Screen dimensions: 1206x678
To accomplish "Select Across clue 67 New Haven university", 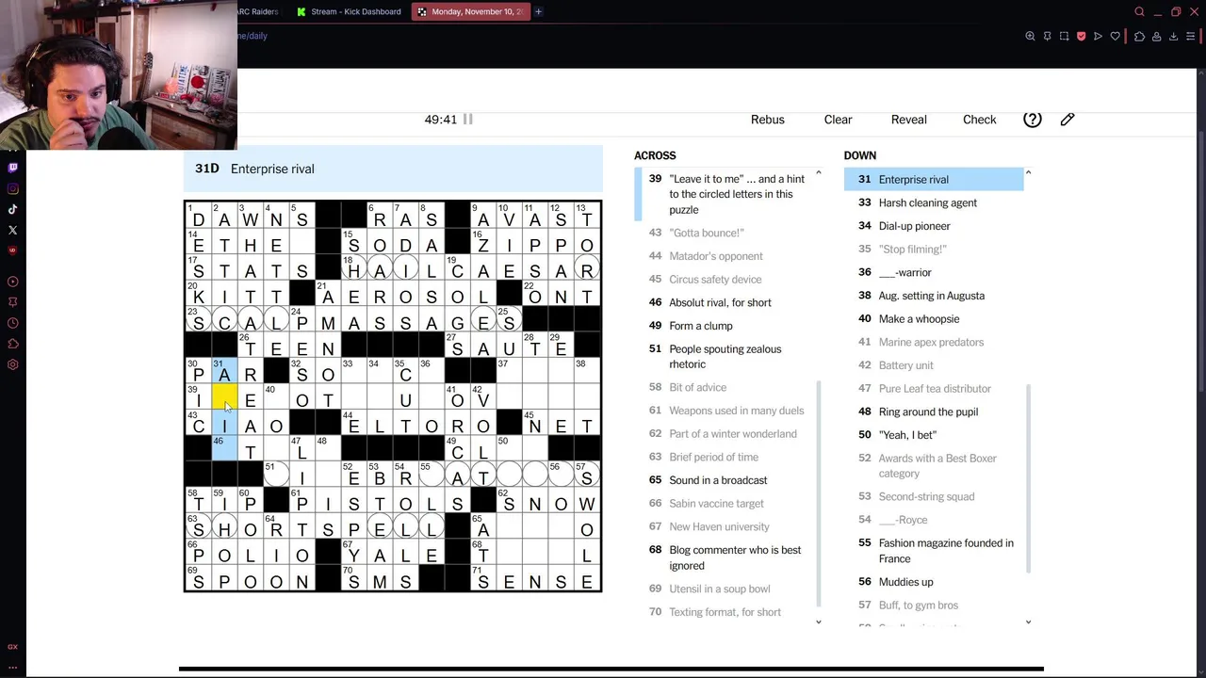I will point(725,526).
